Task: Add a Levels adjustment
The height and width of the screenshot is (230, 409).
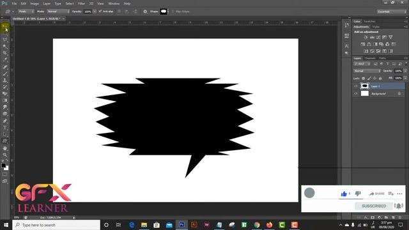Action: (372, 37)
